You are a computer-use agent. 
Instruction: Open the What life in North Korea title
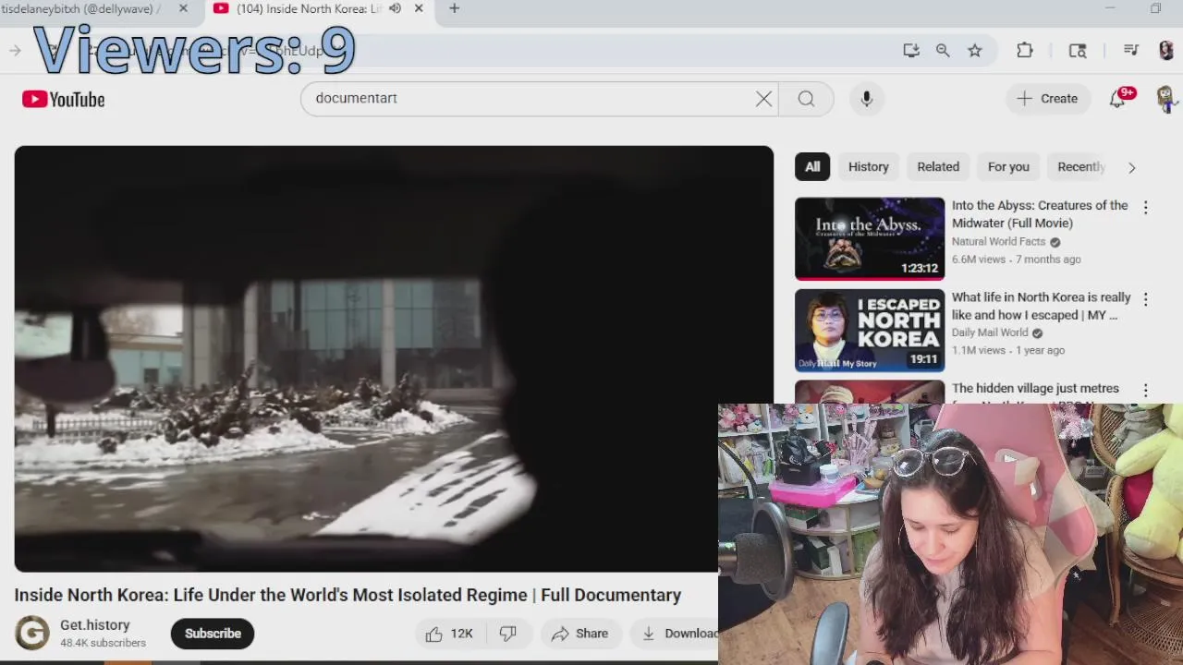1042,306
